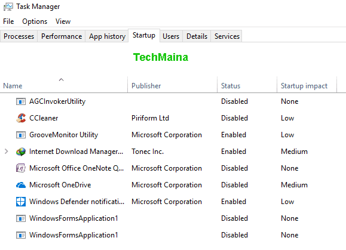
Task: Click the Internet Download Manager globe icon
Action: pyautogui.click(x=21, y=152)
